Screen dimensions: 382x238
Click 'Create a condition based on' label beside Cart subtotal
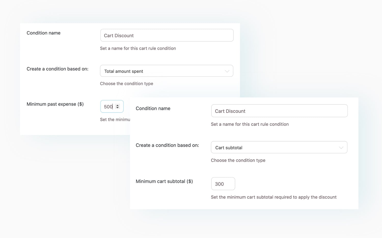pyautogui.click(x=167, y=145)
